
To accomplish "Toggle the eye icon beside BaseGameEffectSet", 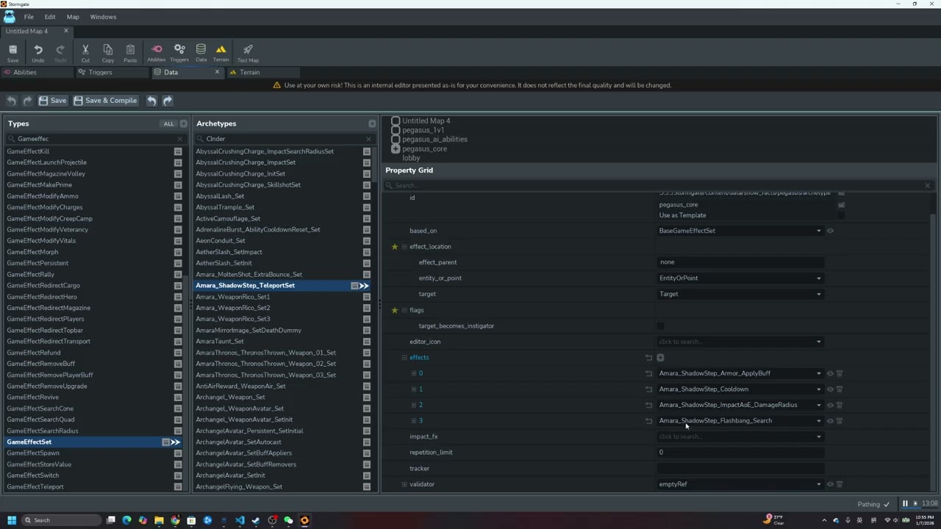I will point(830,231).
